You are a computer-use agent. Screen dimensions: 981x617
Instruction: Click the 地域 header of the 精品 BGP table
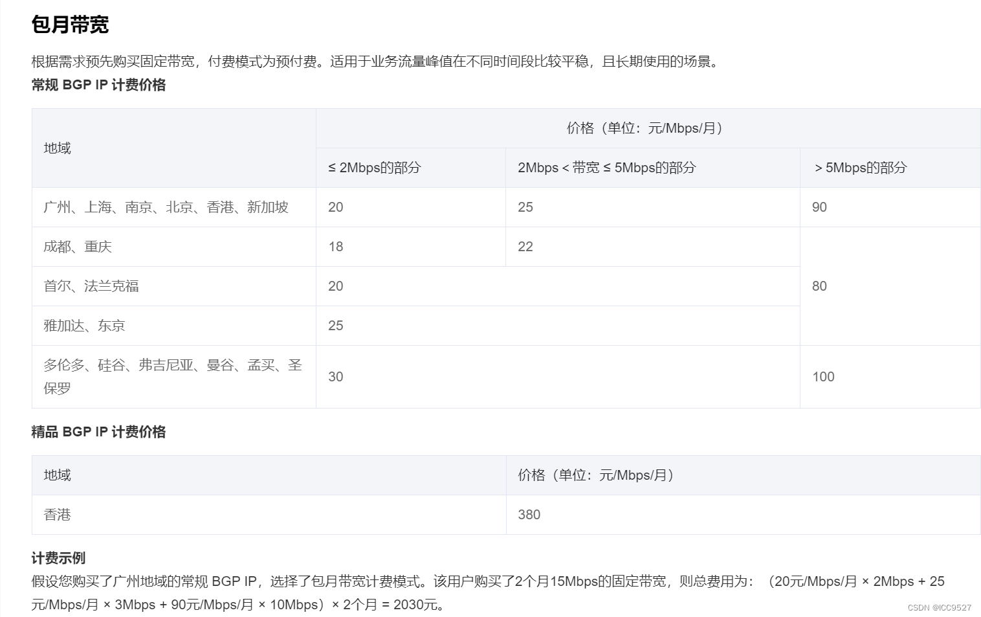tap(269, 475)
